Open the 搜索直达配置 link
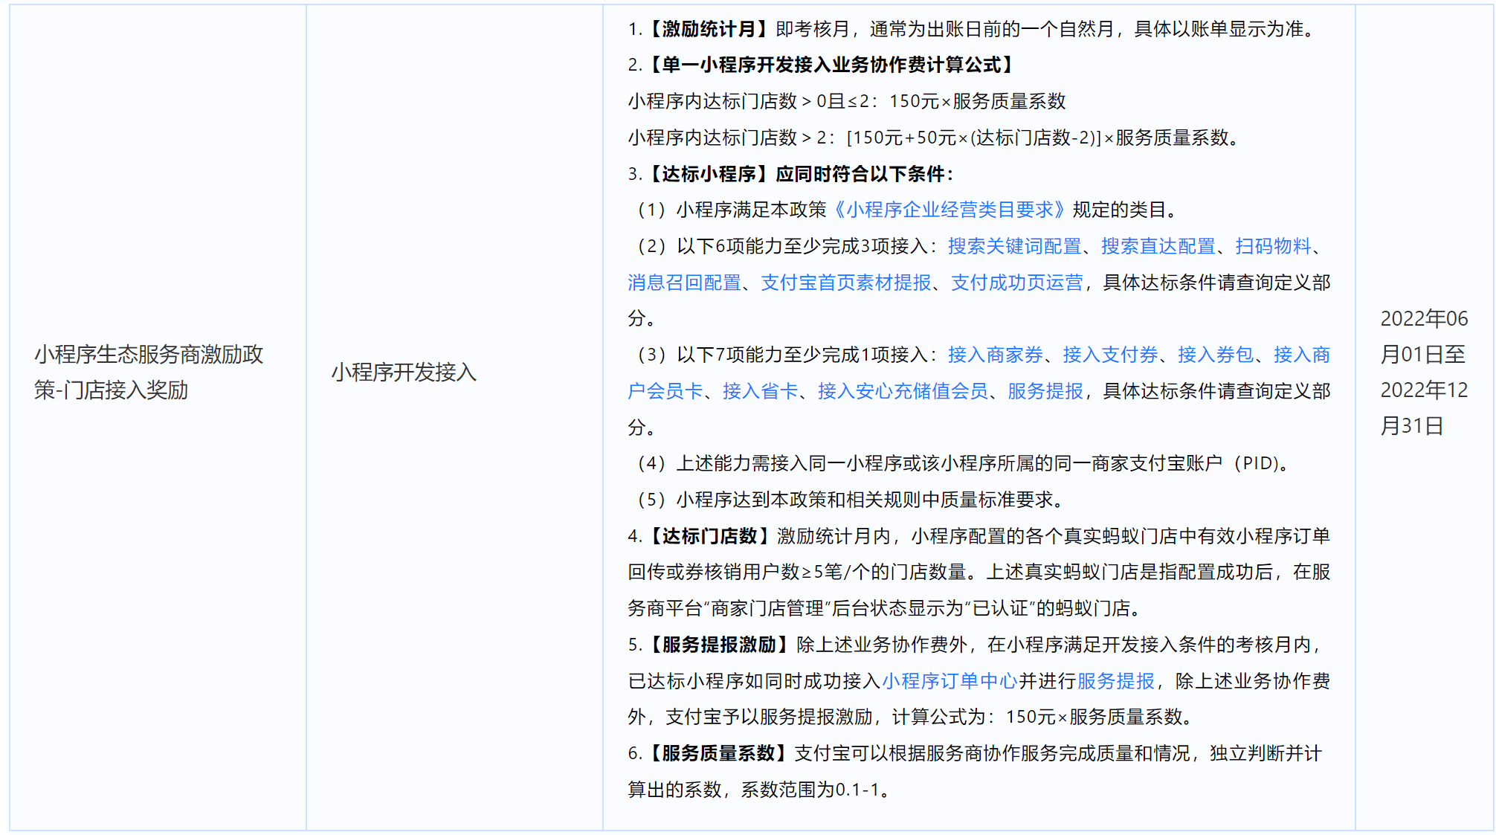Viewport: 1496px width, 835px height. pos(1158,246)
